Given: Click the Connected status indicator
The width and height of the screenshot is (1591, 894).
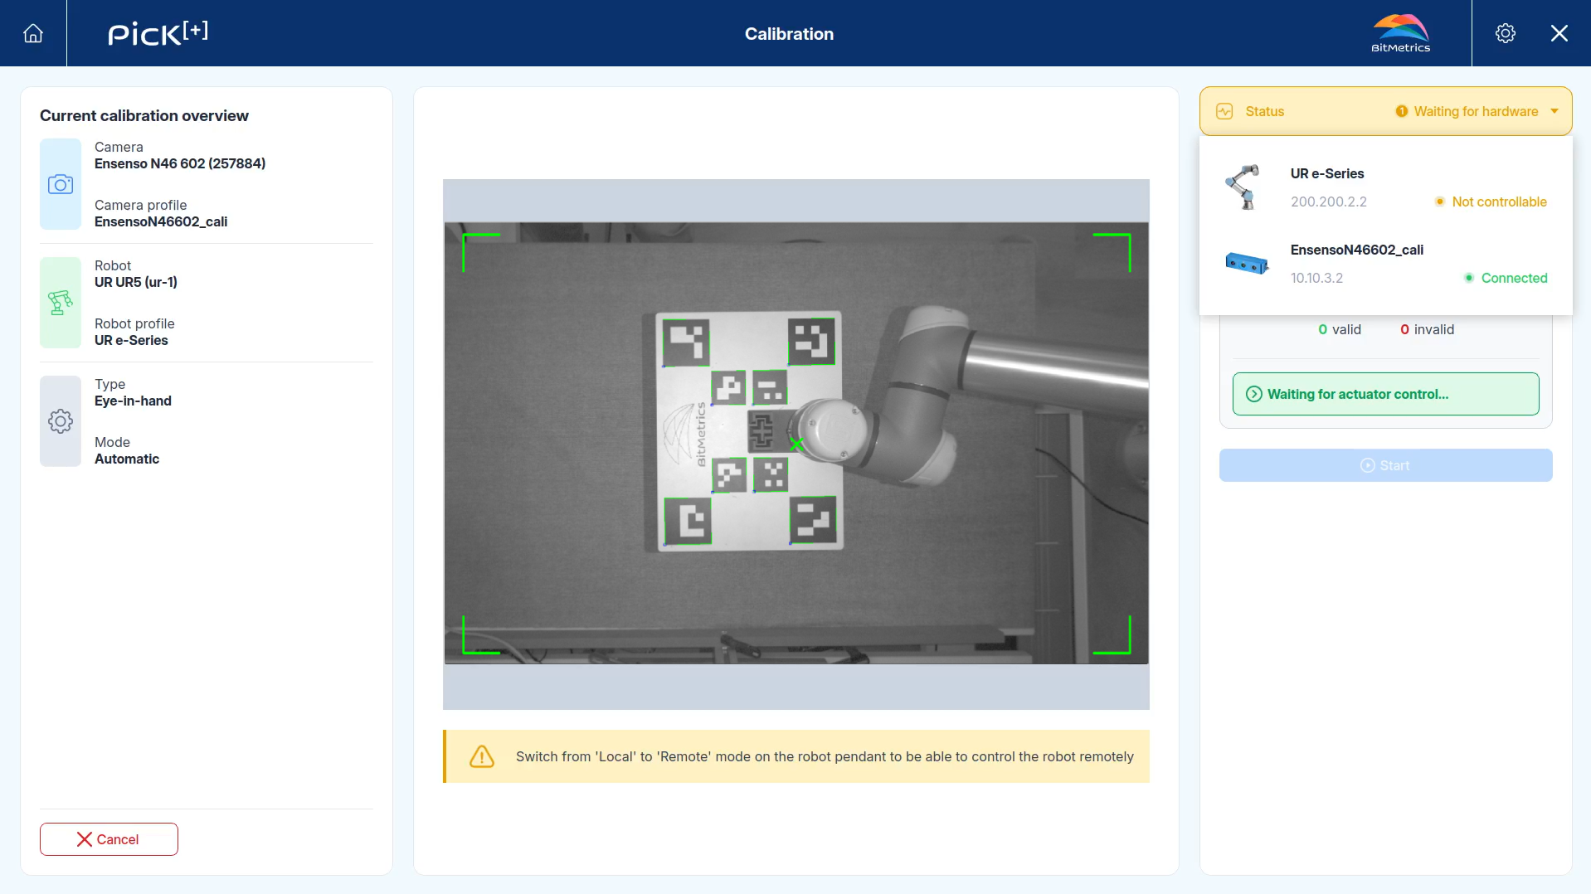Looking at the screenshot, I should click(x=1506, y=278).
